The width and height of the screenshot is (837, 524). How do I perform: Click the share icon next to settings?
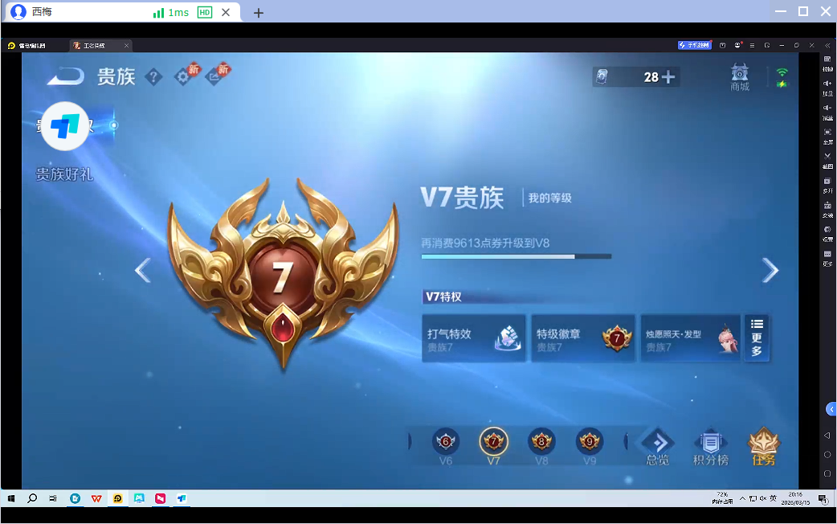[215, 76]
